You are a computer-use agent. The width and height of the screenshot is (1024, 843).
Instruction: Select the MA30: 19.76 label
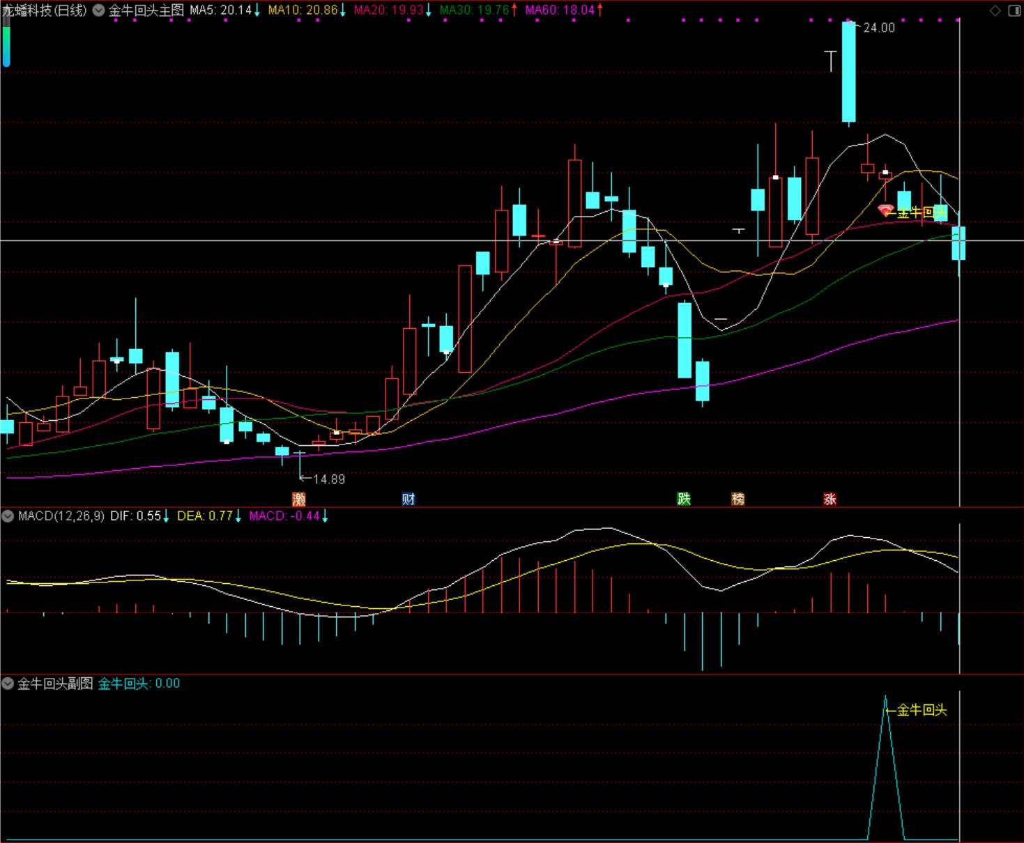475,10
